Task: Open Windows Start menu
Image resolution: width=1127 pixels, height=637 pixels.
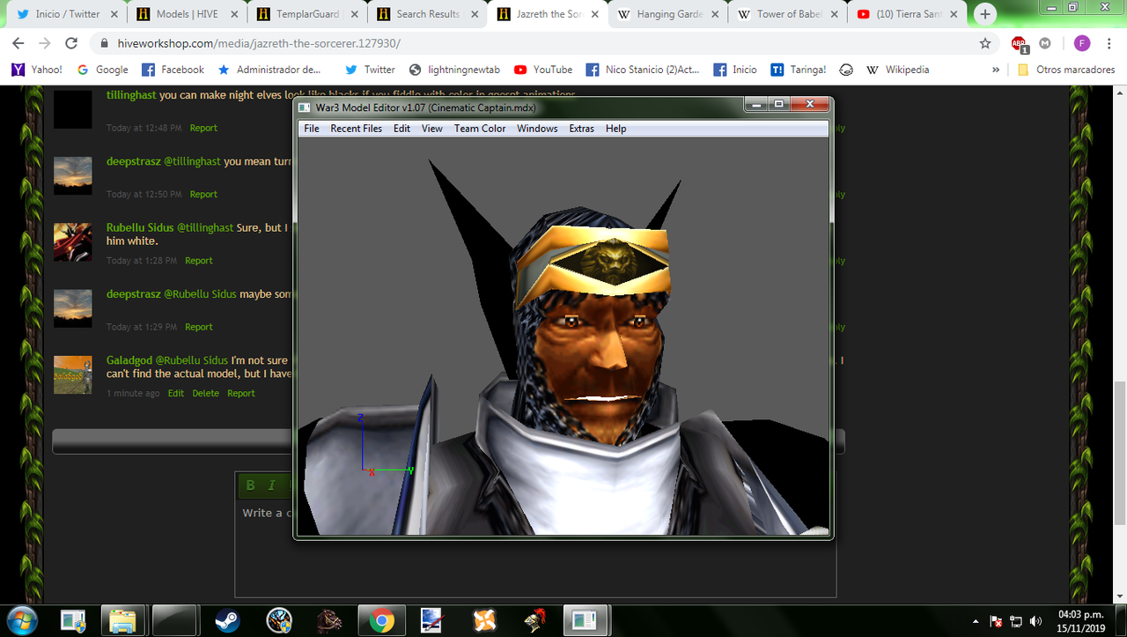Action: [x=24, y=620]
